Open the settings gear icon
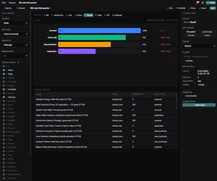 point(203,3)
